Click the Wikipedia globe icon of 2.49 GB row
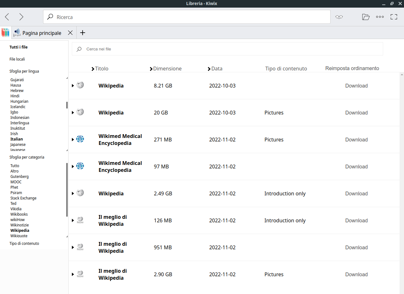 pyautogui.click(x=80, y=193)
